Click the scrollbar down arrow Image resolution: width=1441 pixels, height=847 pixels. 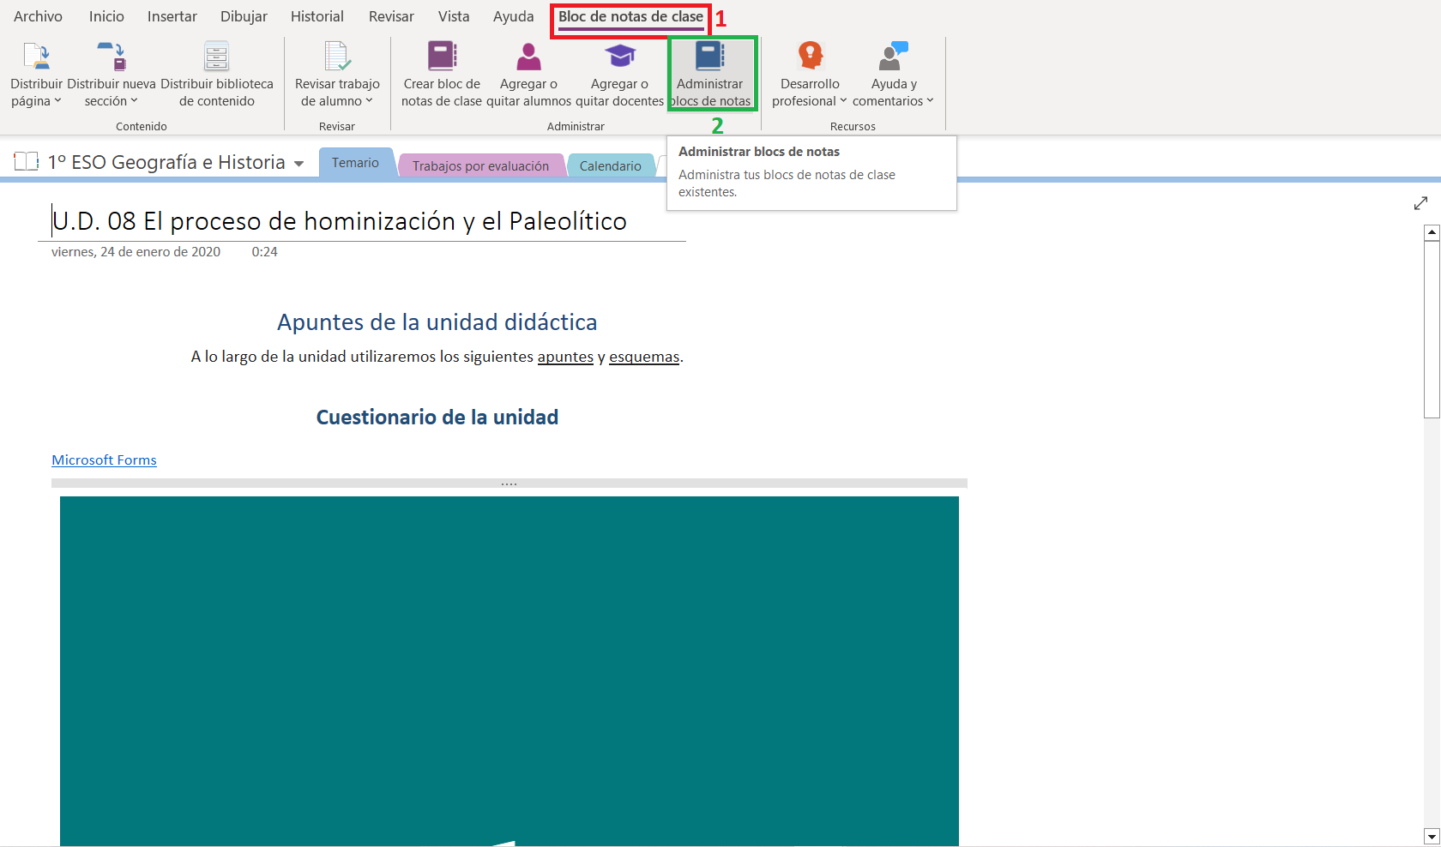[x=1431, y=836]
